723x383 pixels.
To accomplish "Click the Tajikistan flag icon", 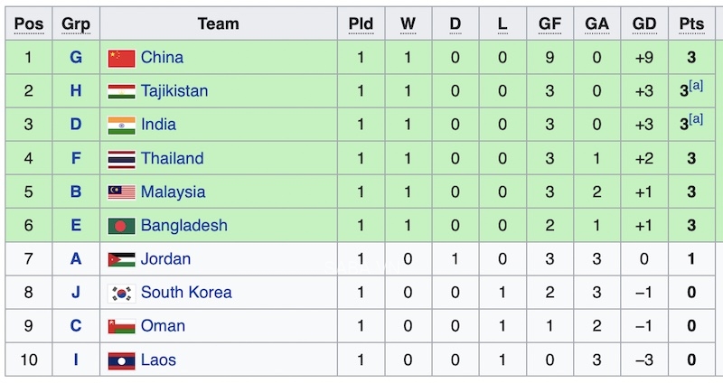I will point(121,91).
